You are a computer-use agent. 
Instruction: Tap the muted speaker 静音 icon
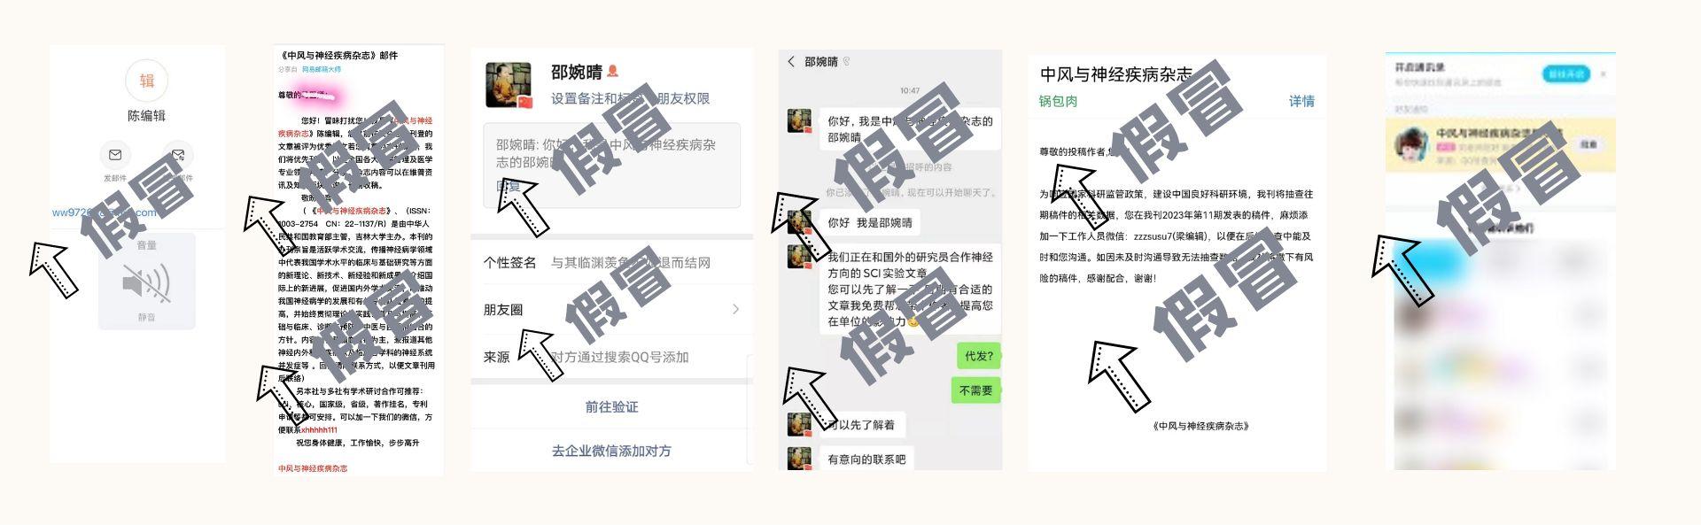[x=146, y=284]
